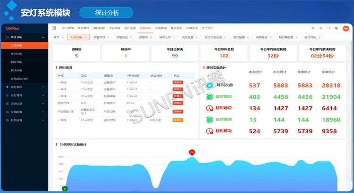Click the red clock icon beside 超时解决
This screenshot has width=354, height=193.
point(210,131)
